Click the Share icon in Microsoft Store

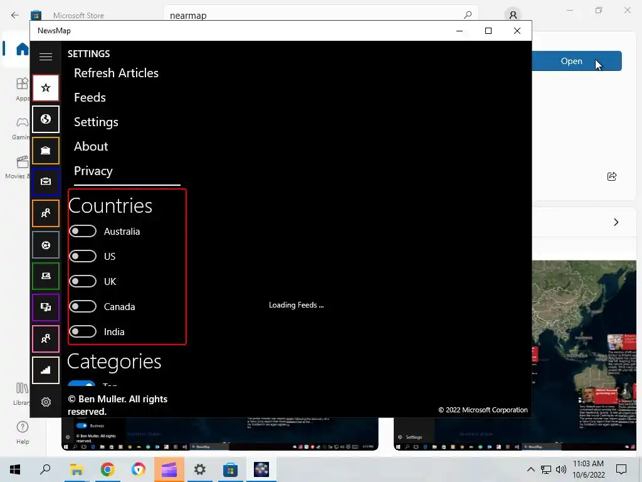pyautogui.click(x=612, y=176)
